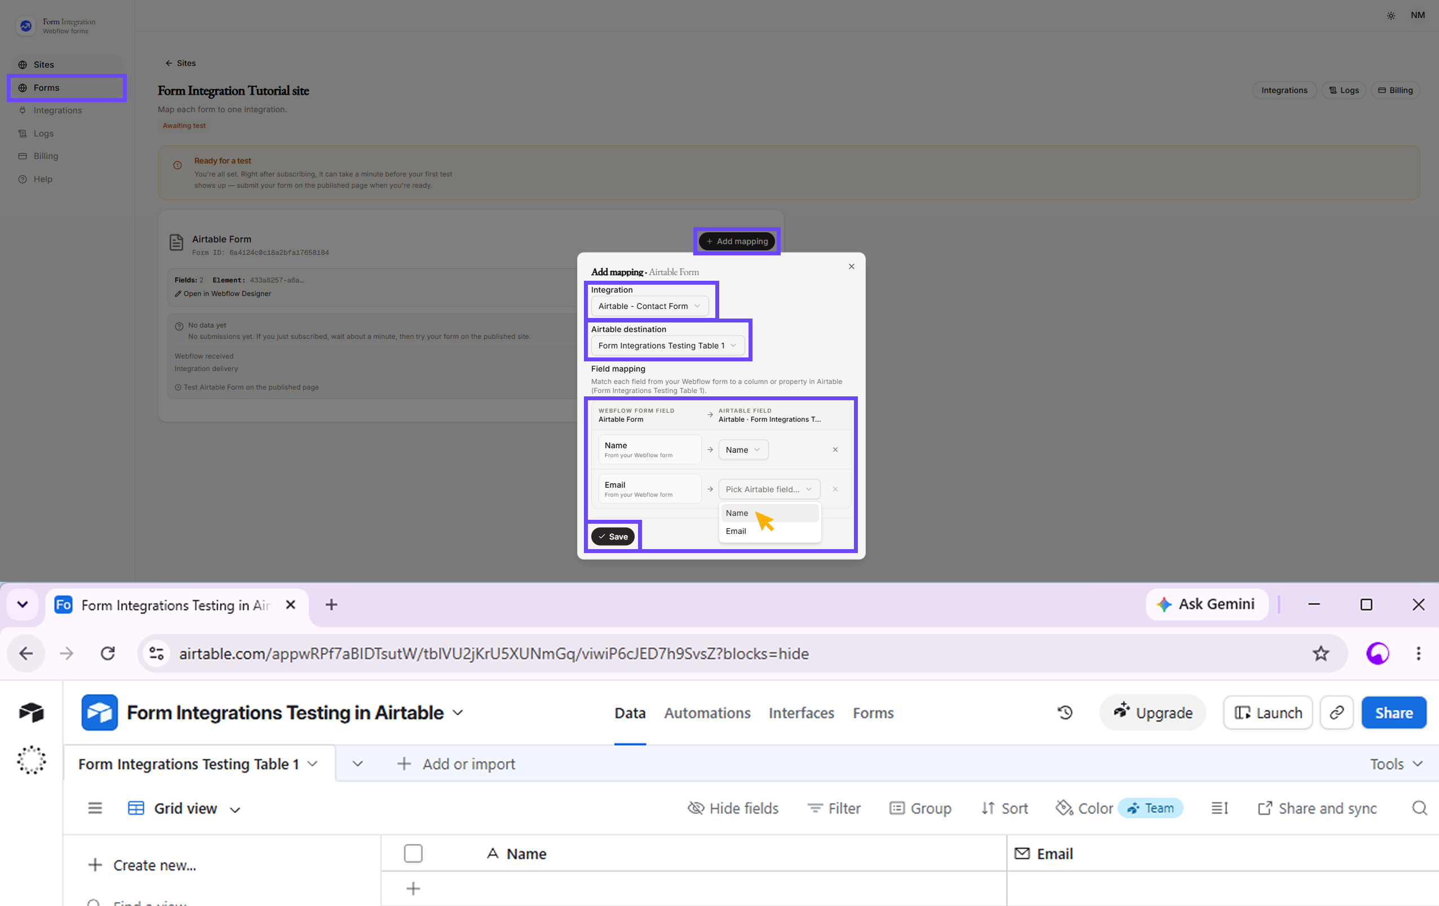This screenshot has height=906, width=1439.
Task: Choose Name option in the dropdown list
Action: pyautogui.click(x=769, y=514)
